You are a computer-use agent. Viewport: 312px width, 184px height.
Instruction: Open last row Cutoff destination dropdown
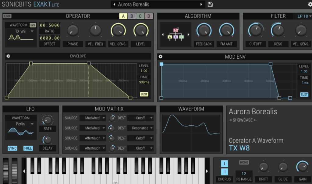click(140, 148)
